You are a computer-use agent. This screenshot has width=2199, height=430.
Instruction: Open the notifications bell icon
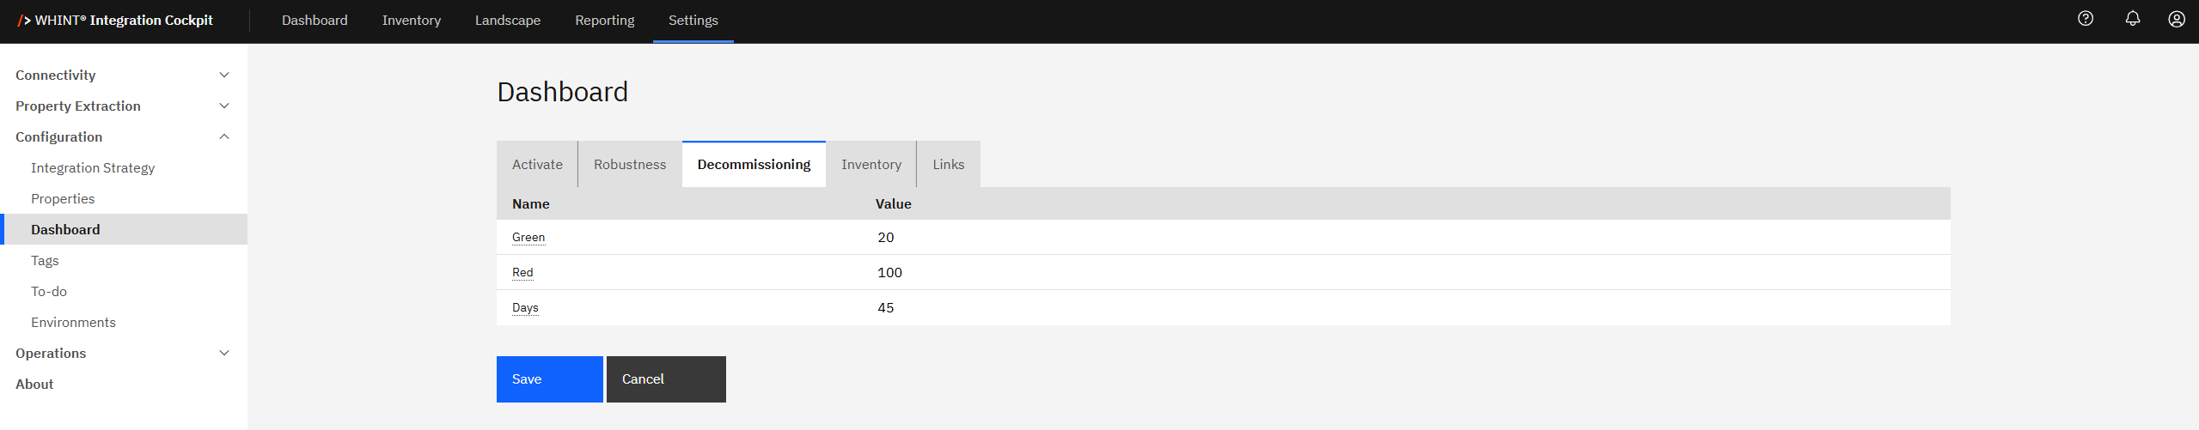pos(2133,19)
